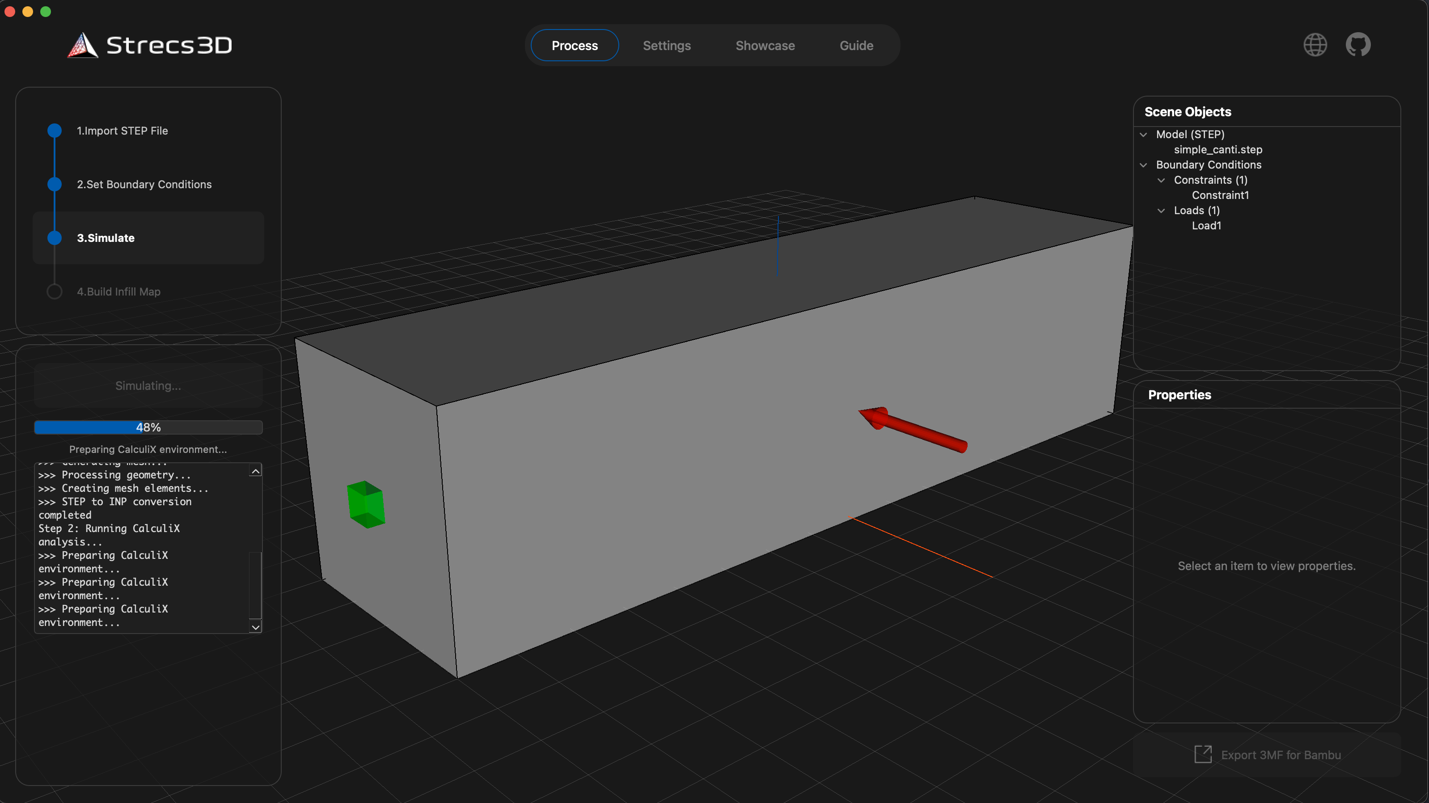
Task: Click the step indicator next to 3.Simulate
Action: pos(54,238)
